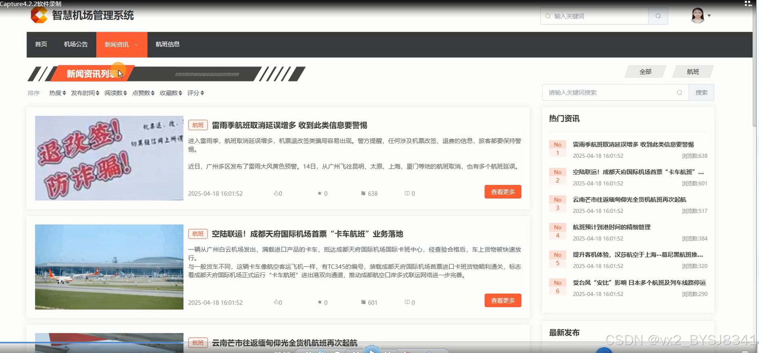Sort the news list by 发布时间
The image size is (759, 353).
(x=85, y=93)
